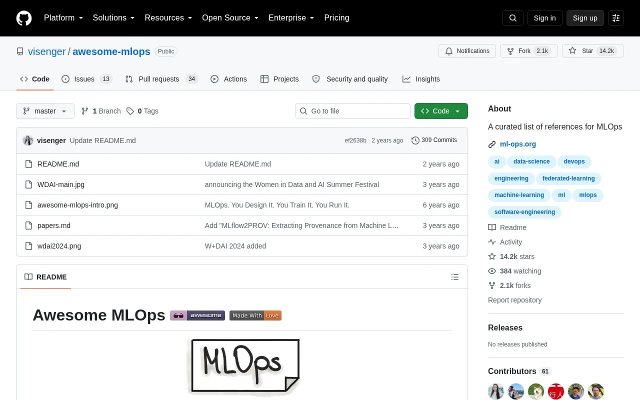Expand the Solutions menu
The image size is (640, 400).
pyautogui.click(x=114, y=18)
